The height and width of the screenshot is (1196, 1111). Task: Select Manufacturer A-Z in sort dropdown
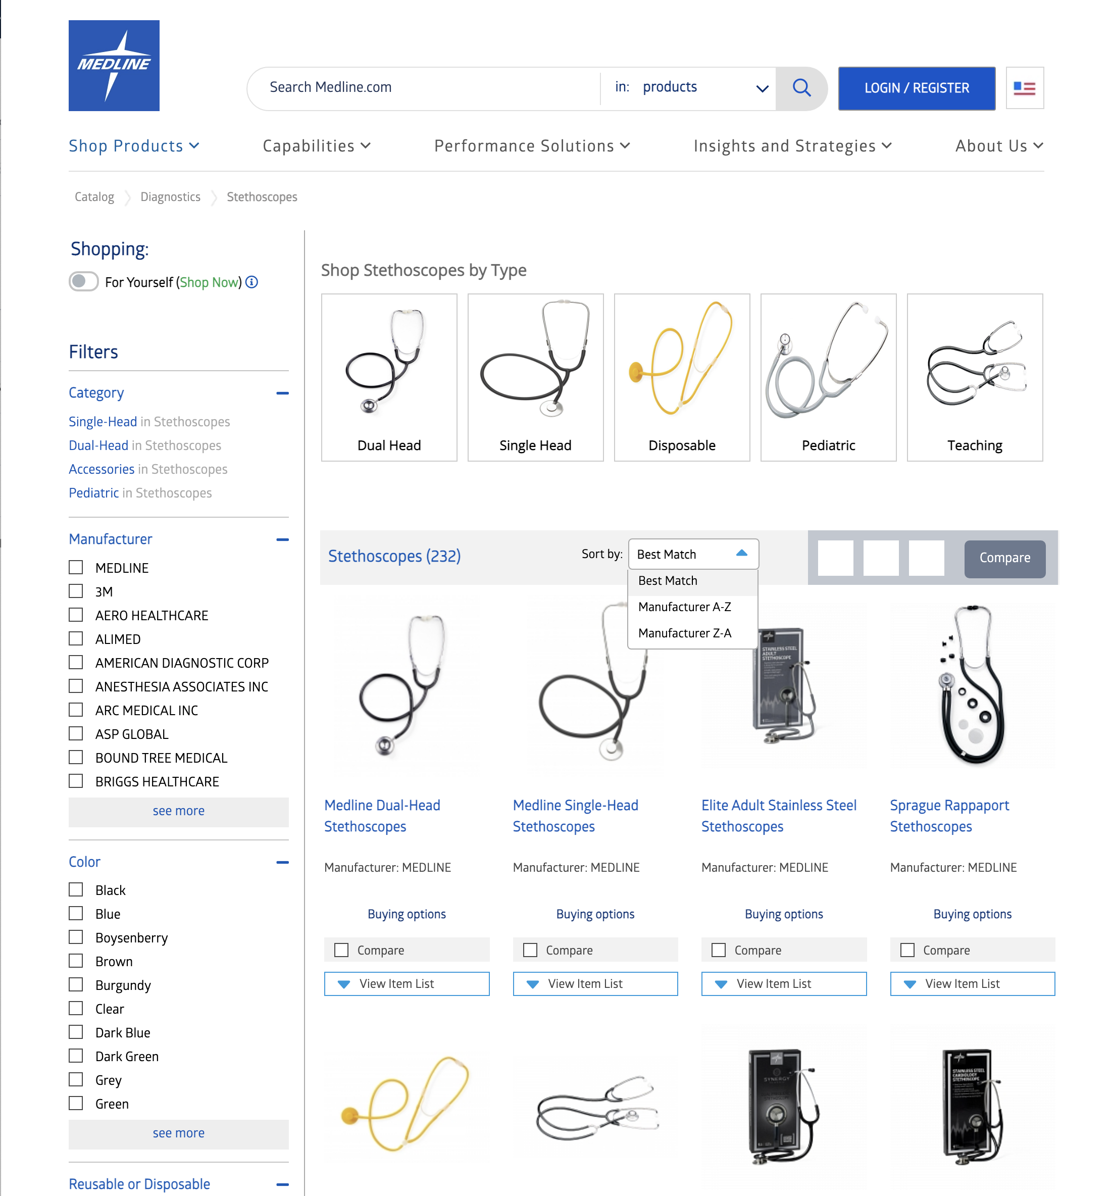pyautogui.click(x=685, y=607)
